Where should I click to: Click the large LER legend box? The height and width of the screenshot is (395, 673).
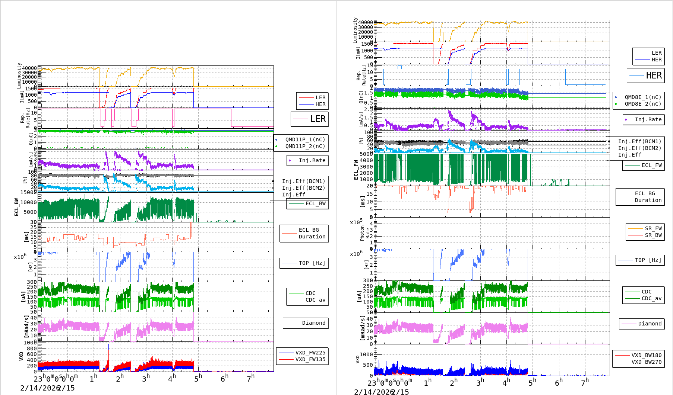[310, 119]
